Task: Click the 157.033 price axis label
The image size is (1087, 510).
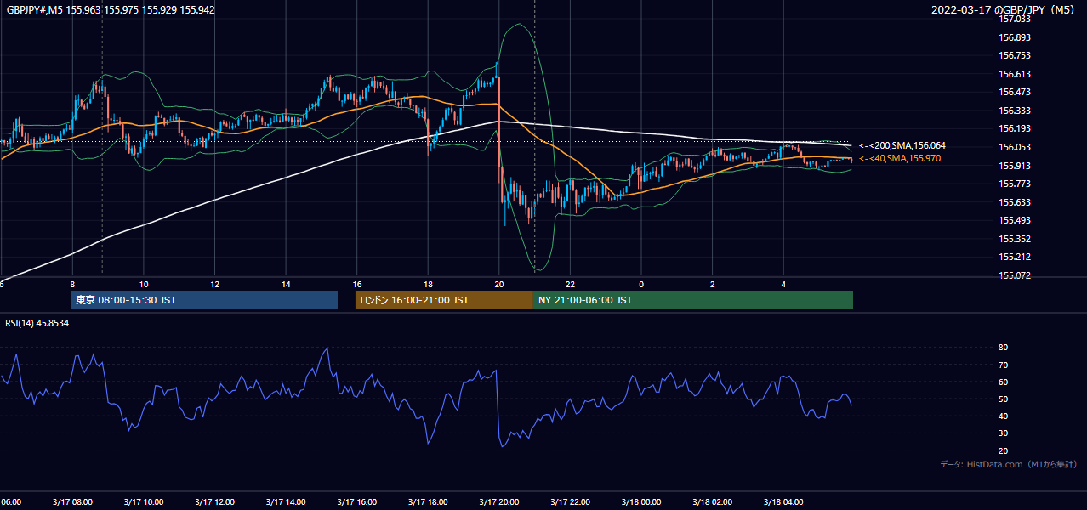Action: click(x=1015, y=19)
